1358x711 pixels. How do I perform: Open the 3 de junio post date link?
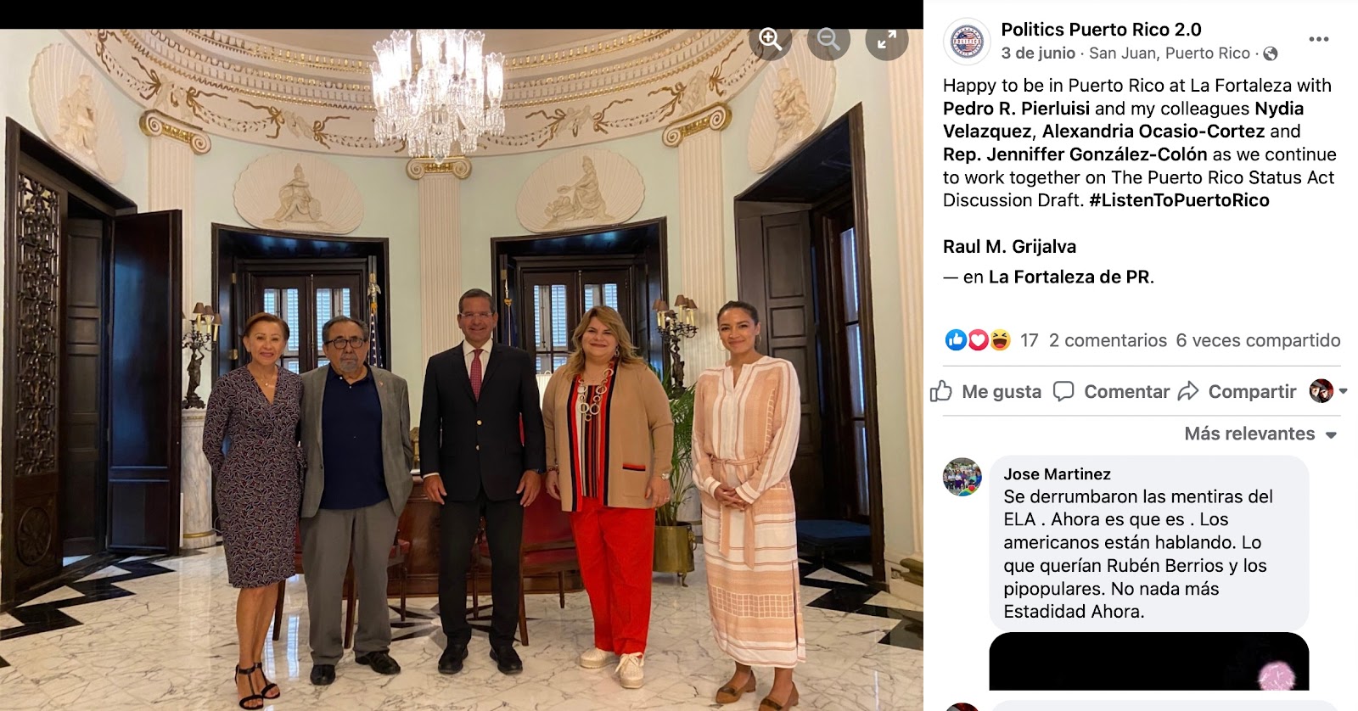pyautogui.click(x=1038, y=53)
